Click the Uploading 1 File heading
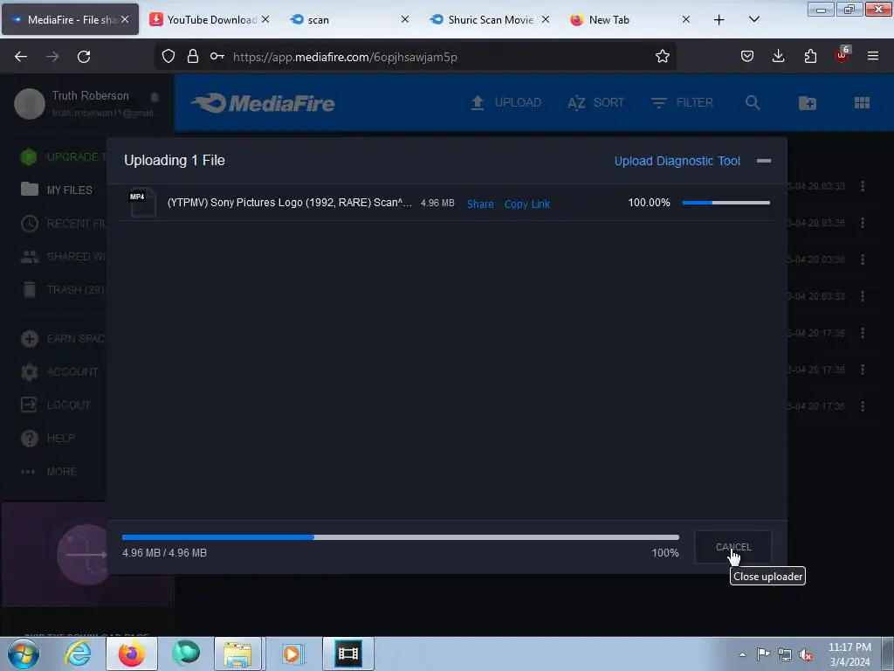The width and height of the screenshot is (894, 671). [x=175, y=161]
